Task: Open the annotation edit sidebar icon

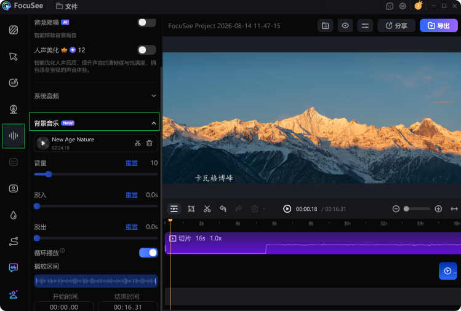Action: pyautogui.click(x=14, y=83)
